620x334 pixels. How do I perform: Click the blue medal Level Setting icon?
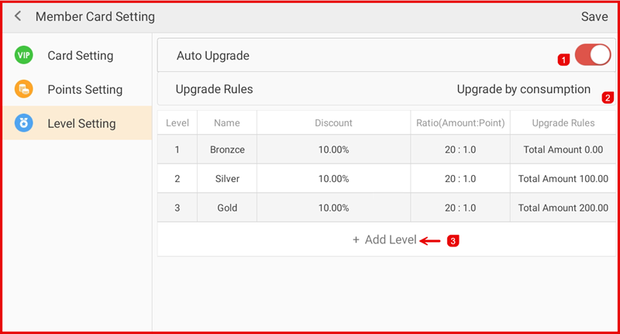pos(23,123)
